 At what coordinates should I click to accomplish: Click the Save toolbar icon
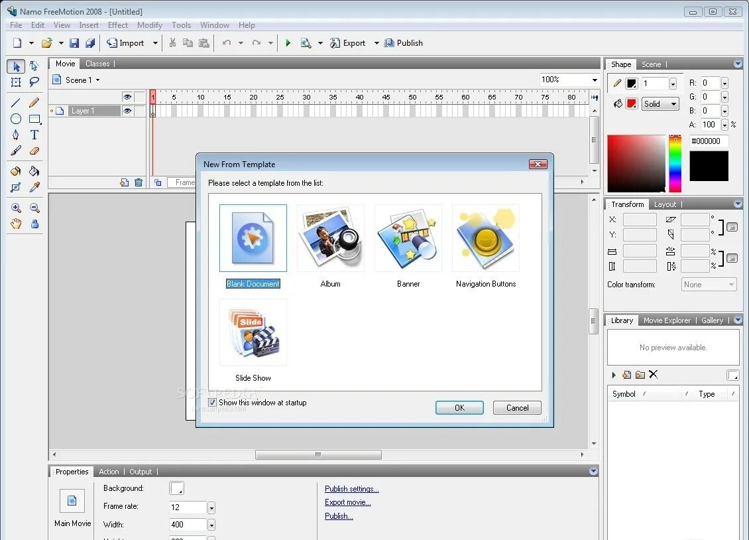(74, 43)
